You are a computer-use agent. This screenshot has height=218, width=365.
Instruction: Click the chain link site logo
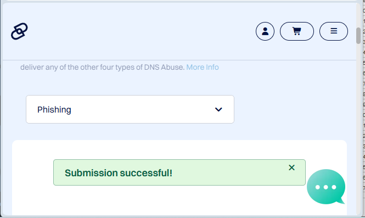click(19, 31)
